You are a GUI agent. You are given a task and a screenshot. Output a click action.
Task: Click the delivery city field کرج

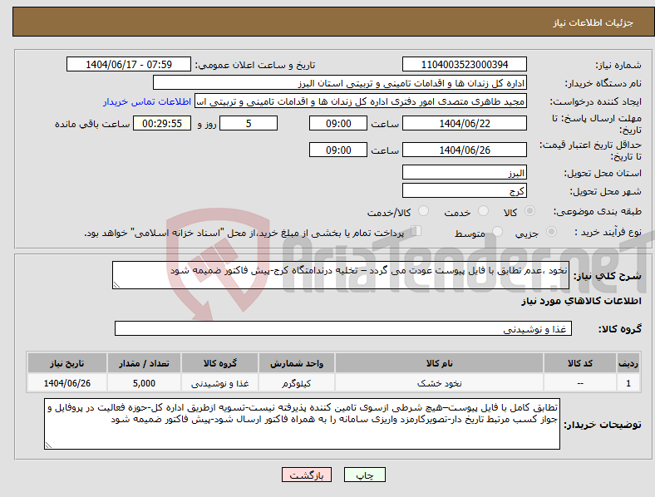tap(465, 191)
